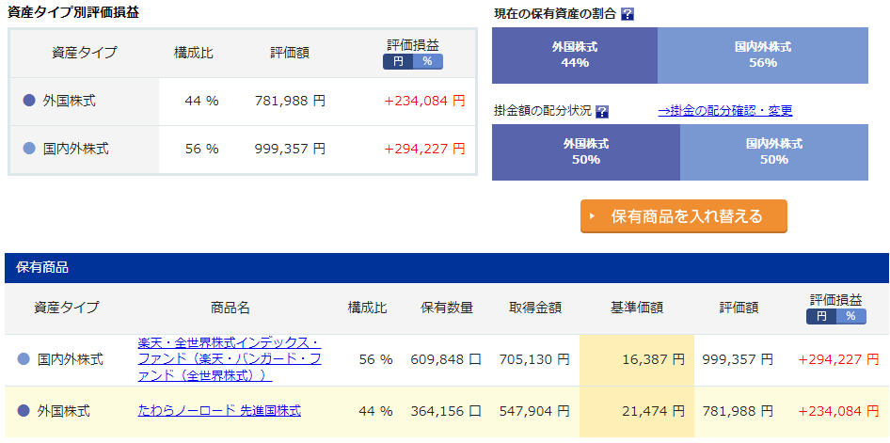Click 保有商品を入れ替える button
The width and height of the screenshot is (890, 443).
[683, 216]
